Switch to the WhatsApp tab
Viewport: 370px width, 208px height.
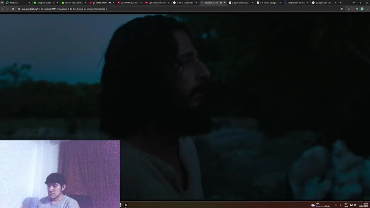[17, 3]
